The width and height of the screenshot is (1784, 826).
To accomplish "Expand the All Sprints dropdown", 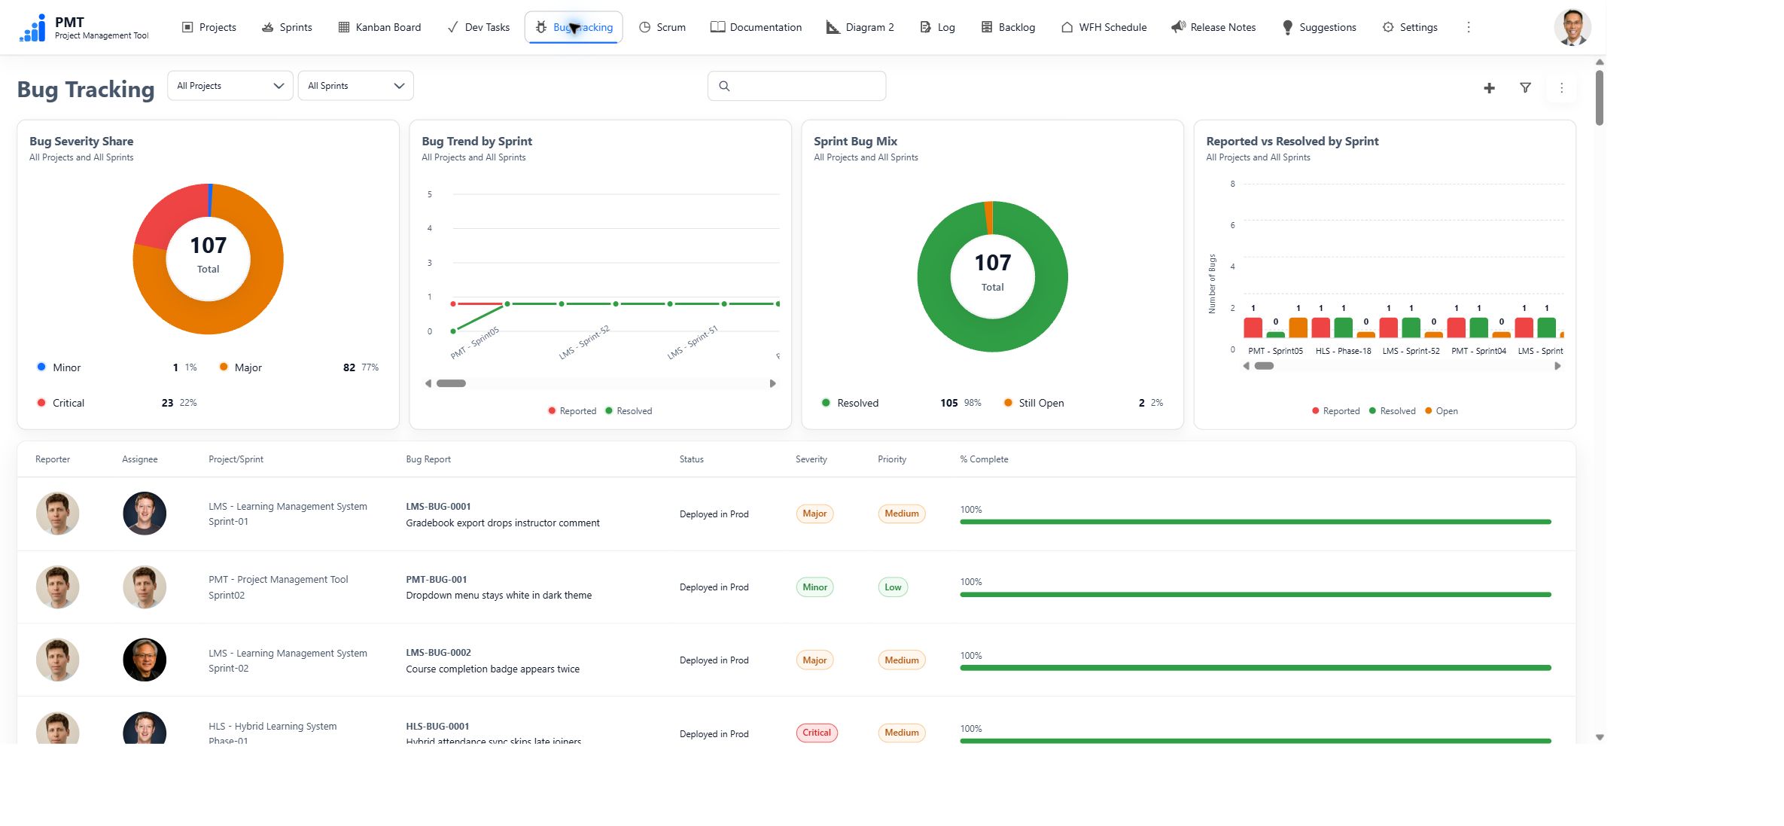I will point(356,86).
